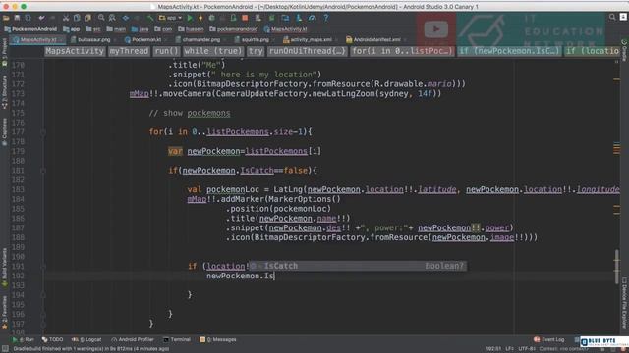Open the Terminal tool window
629x353 pixels.
177,340
